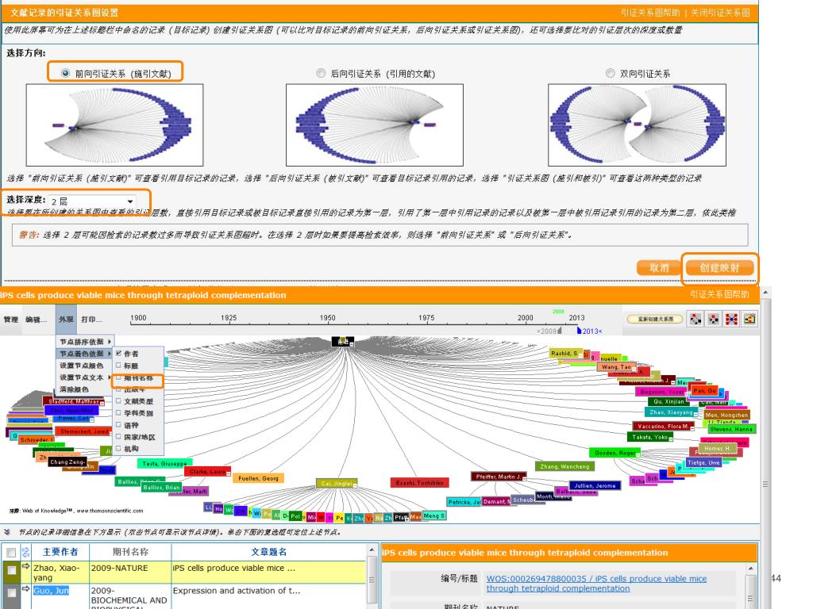813x609 pixels.
Task: Click the Fuellen, Georg node
Action: (258, 478)
